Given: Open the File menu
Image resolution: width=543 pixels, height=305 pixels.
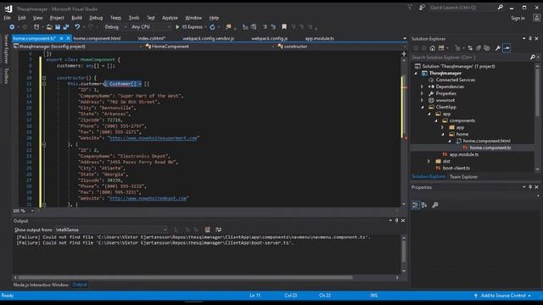Looking at the screenshot, I should tap(7, 18).
